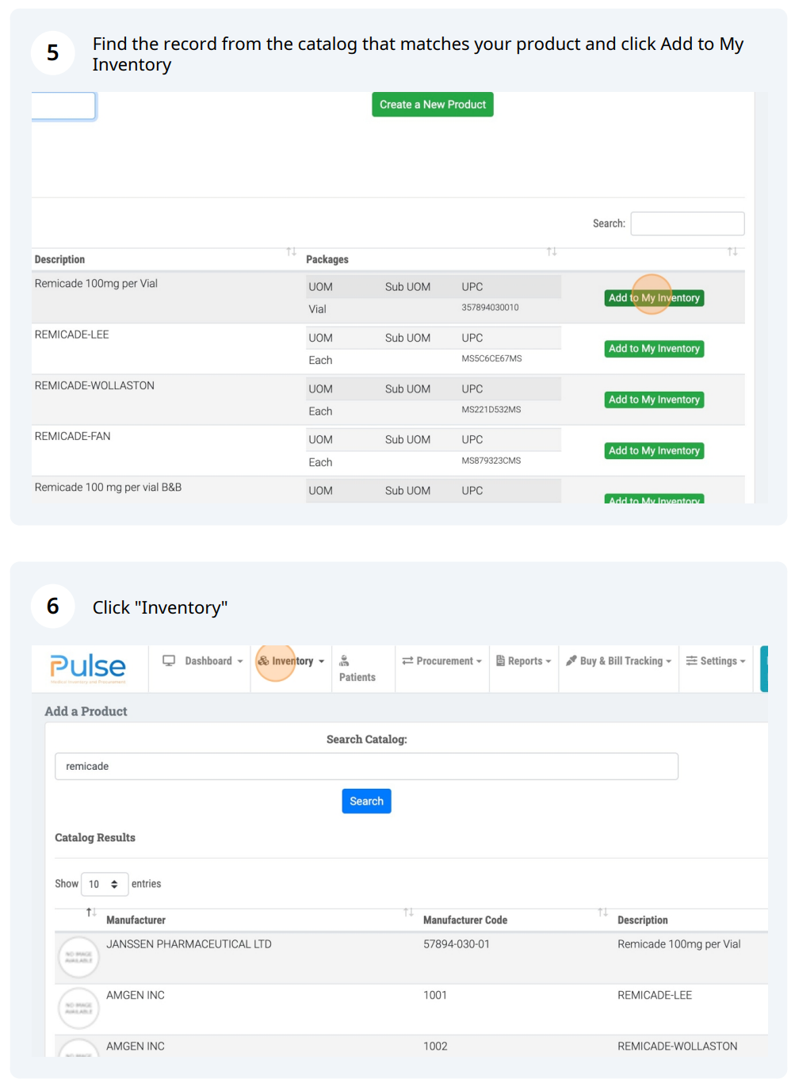Screen dimensions: 795x1083
Task: Open the Inventory menu
Action: (291, 661)
